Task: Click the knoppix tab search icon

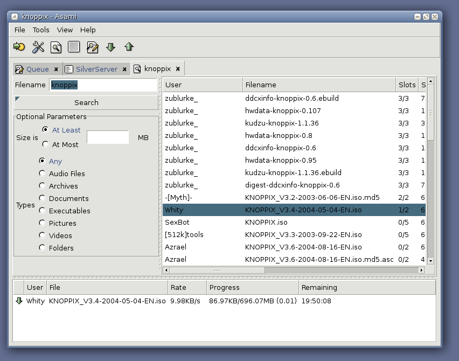Action: (x=137, y=69)
